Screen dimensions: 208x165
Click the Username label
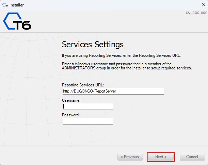point(71,100)
